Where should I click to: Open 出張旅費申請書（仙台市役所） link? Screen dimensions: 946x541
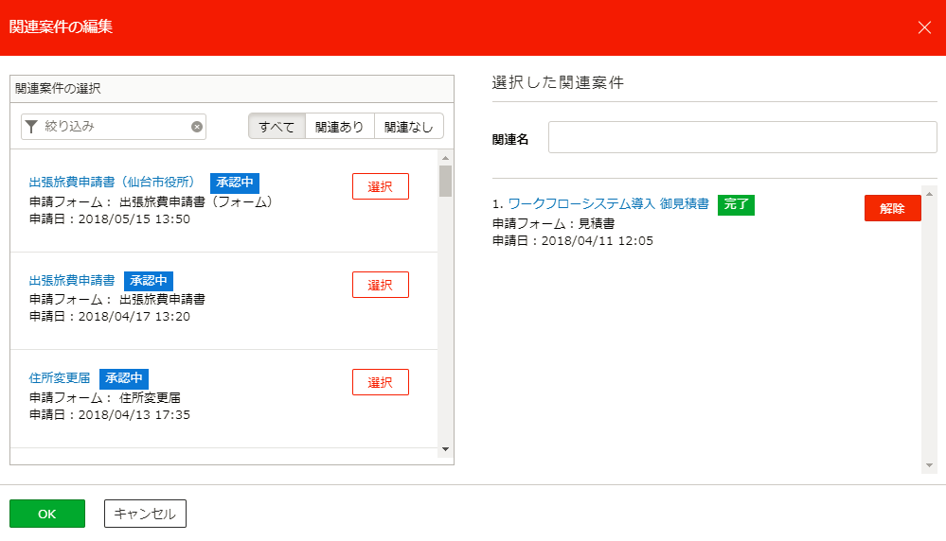113,182
